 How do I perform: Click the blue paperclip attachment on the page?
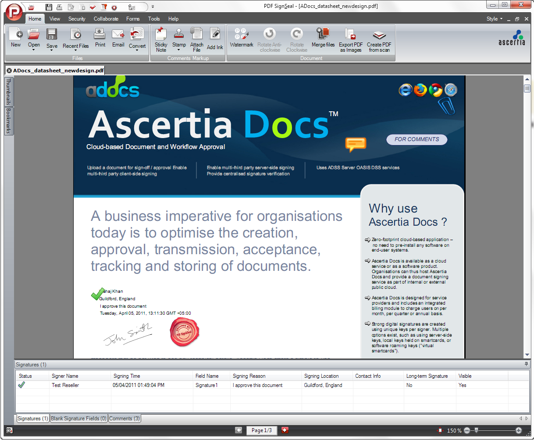click(x=447, y=106)
